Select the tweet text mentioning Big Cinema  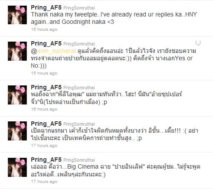(x=115, y=170)
